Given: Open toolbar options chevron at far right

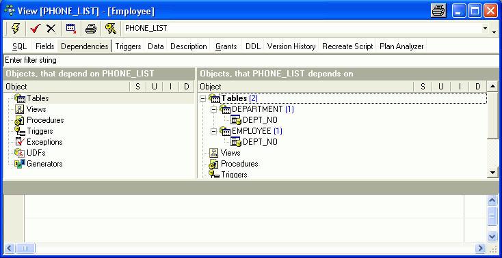Looking at the screenshot, I should point(494,31).
